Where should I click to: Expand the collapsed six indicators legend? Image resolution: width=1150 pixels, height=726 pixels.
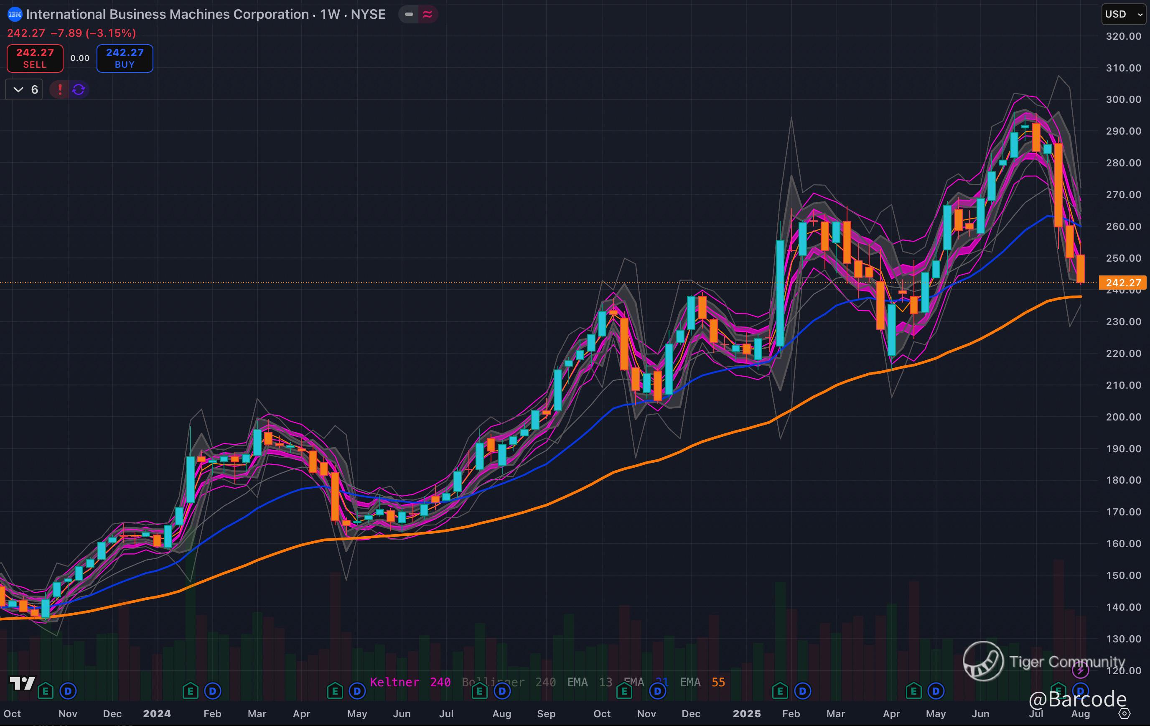point(24,89)
